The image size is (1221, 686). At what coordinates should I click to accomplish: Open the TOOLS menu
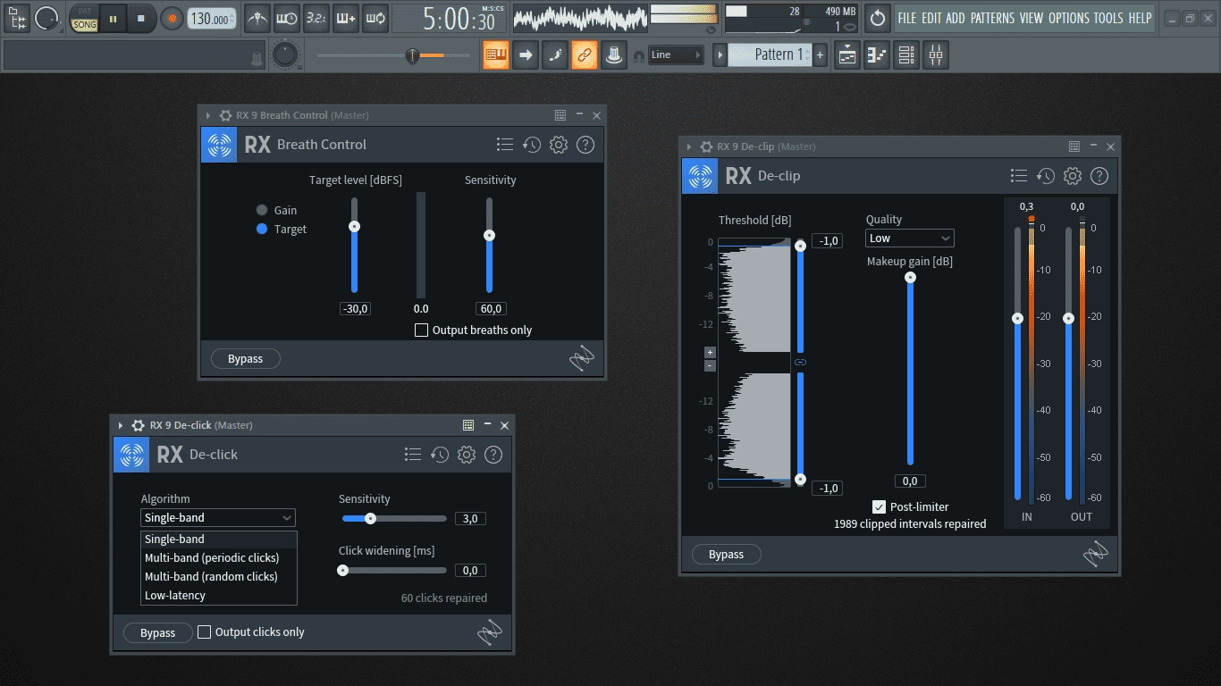1108,18
